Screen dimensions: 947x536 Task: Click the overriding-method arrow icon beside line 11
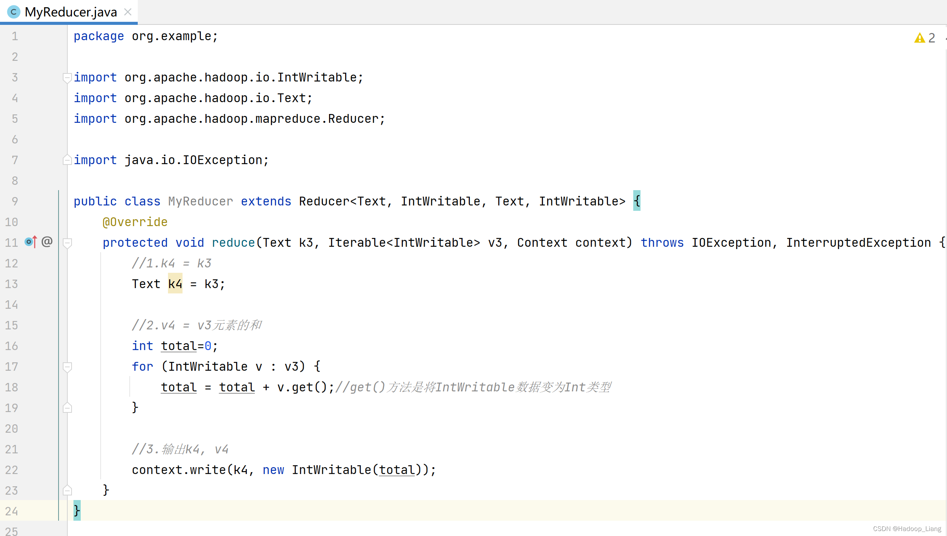click(30, 242)
